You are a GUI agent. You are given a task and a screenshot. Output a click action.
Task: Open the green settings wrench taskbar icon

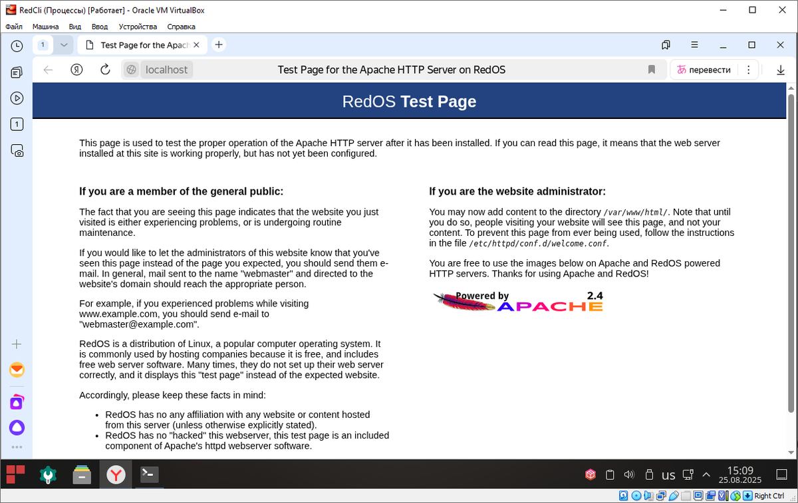tap(47, 475)
